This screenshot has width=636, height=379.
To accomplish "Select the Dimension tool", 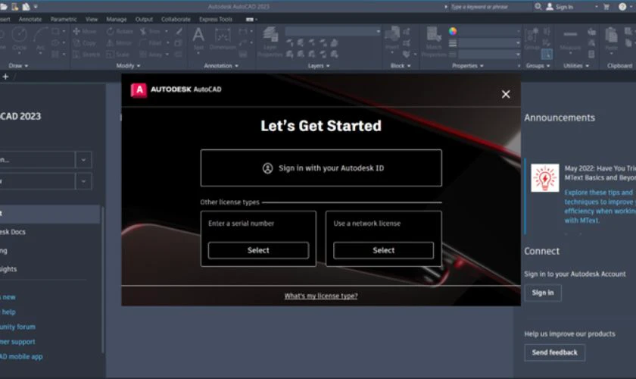I will (x=223, y=39).
